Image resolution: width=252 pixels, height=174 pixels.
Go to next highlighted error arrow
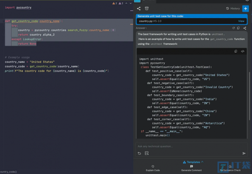[131, 3]
